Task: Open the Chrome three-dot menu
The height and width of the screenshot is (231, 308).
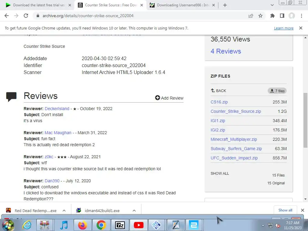Action: 301,16
